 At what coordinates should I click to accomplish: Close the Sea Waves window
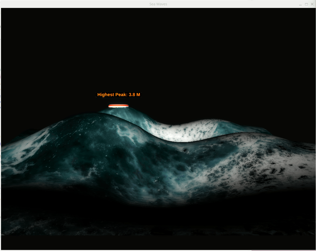point(312,4)
